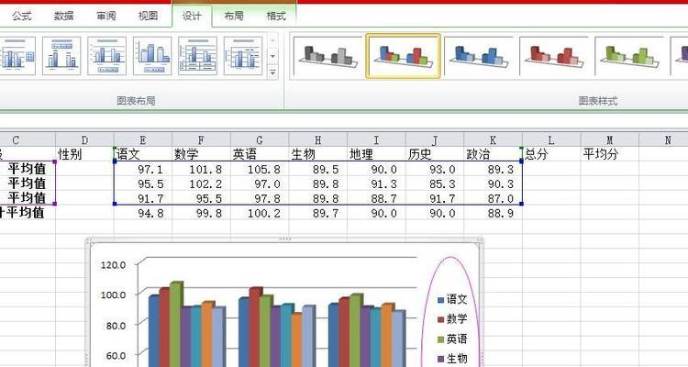Click the 语文 legend entry in chart
Screen dimensions: 688x367
tap(452, 299)
